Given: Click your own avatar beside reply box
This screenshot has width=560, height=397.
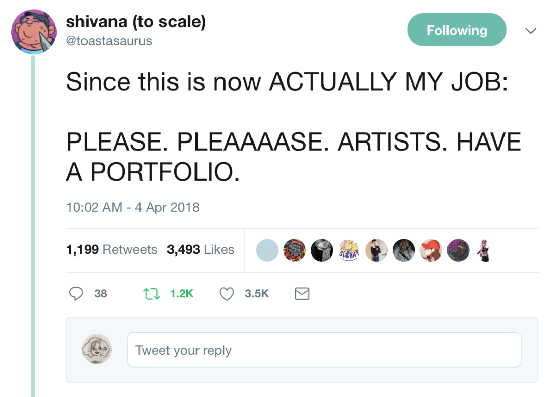Looking at the screenshot, I should (x=97, y=349).
